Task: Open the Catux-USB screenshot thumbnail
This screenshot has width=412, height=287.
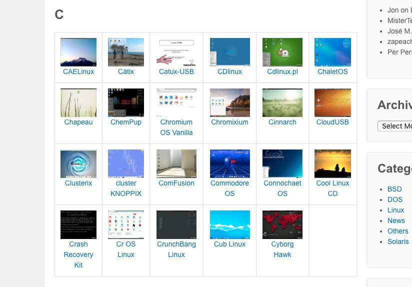Action: (x=176, y=52)
